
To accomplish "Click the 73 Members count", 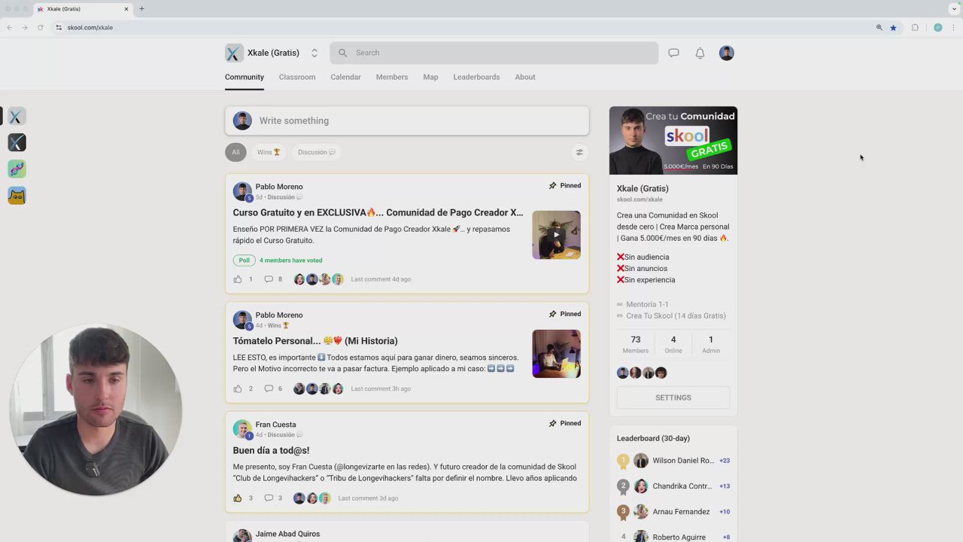I will pyautogui.click(x=636, y=344).
